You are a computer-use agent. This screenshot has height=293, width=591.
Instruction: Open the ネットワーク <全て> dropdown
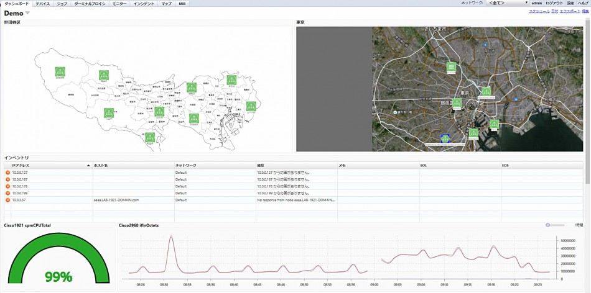[x=507, y=3]
